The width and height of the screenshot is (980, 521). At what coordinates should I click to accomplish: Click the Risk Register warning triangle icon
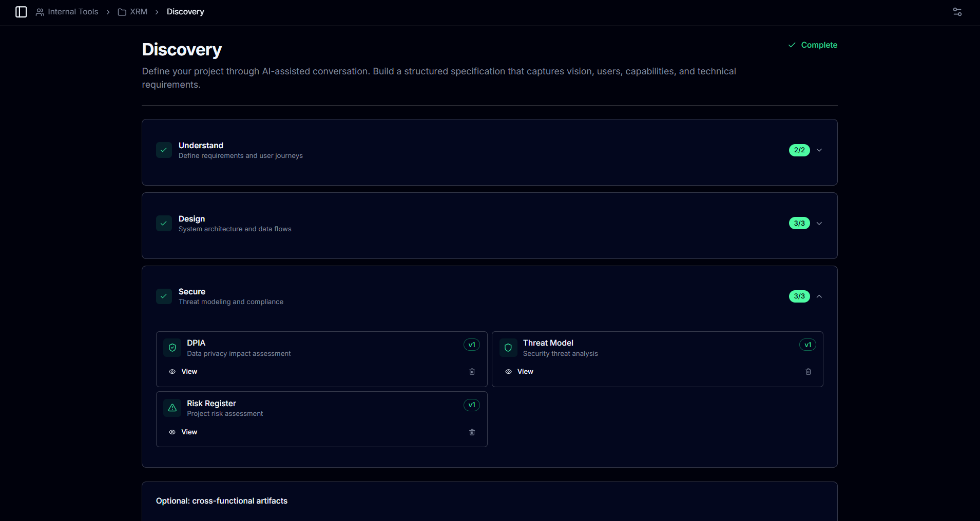(172, 408)
